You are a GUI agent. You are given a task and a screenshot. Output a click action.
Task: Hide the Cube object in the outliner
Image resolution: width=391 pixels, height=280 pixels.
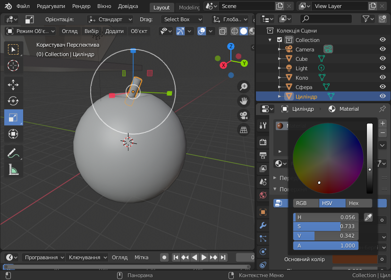(x=382, y=59)
